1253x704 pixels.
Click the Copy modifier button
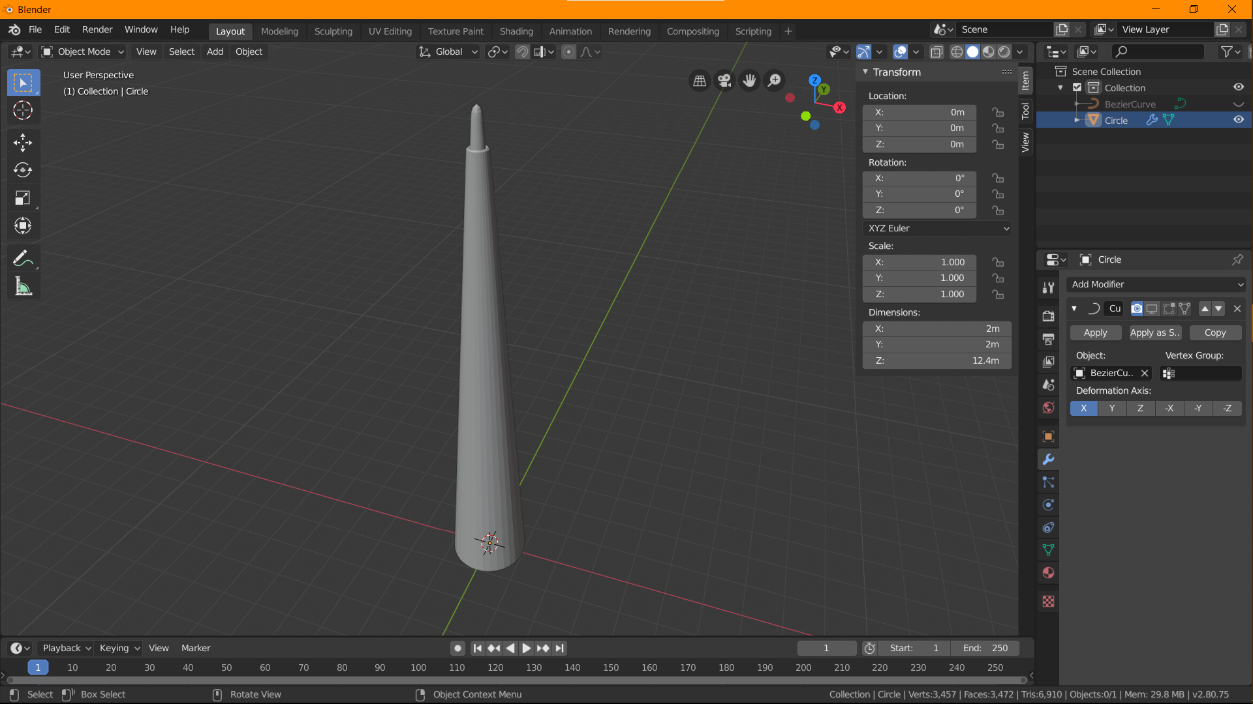point(1214,332)
